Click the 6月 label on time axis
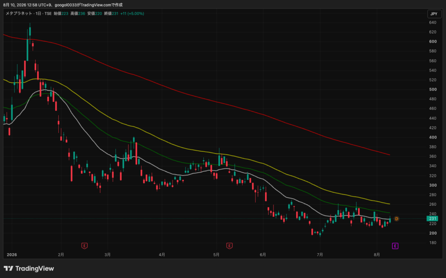Image resolution: width=446 pixels, height=278 pixels. [x=263, y=254]
